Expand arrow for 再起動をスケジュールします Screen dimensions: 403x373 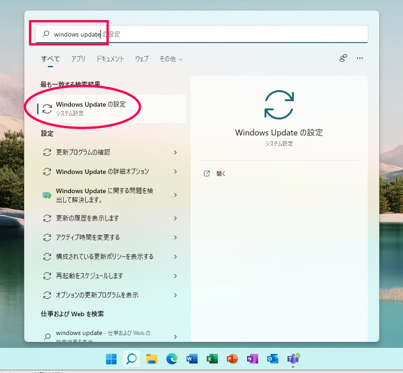175,276
